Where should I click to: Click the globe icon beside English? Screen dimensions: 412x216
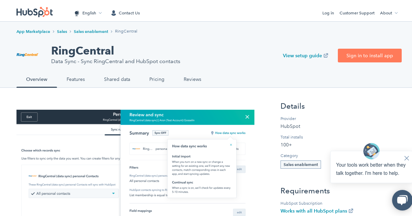coord(77,13)
